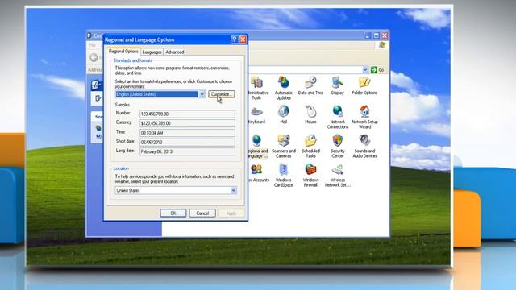
Task: Click the green Go arrow in address bar
Action: [374, 70]
